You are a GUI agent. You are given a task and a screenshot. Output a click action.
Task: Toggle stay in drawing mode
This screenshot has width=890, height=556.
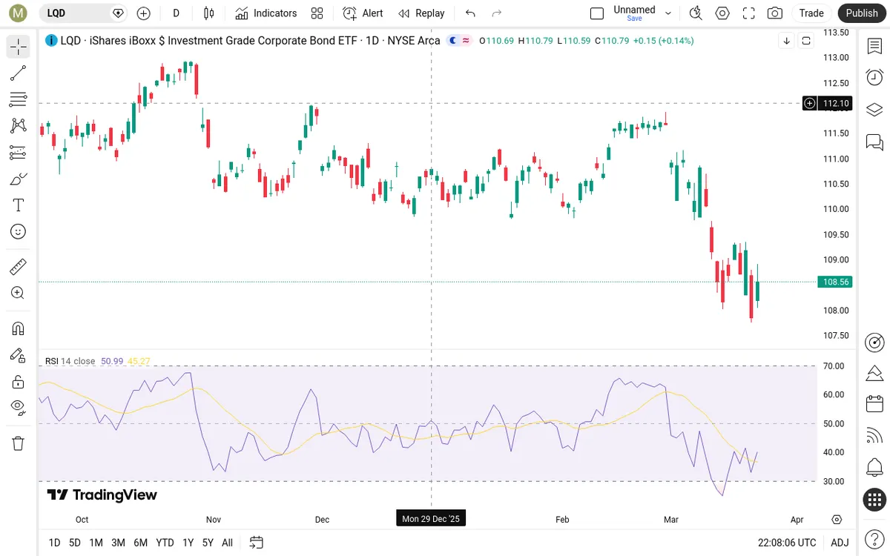point(19,355)
